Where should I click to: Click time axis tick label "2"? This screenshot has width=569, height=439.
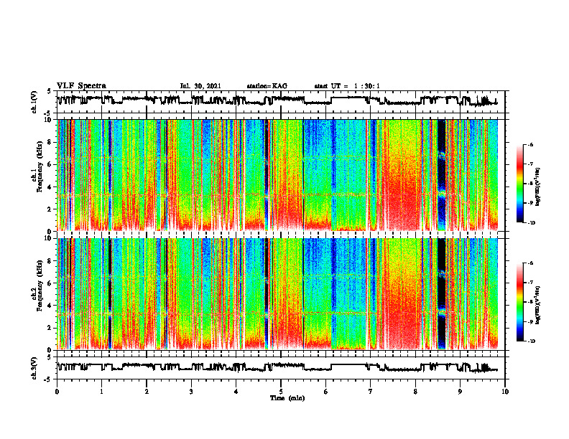tap(147, 392)
